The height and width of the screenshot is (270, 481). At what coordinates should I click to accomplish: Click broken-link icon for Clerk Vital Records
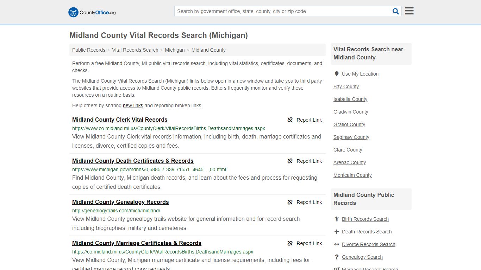pos(290,120)
